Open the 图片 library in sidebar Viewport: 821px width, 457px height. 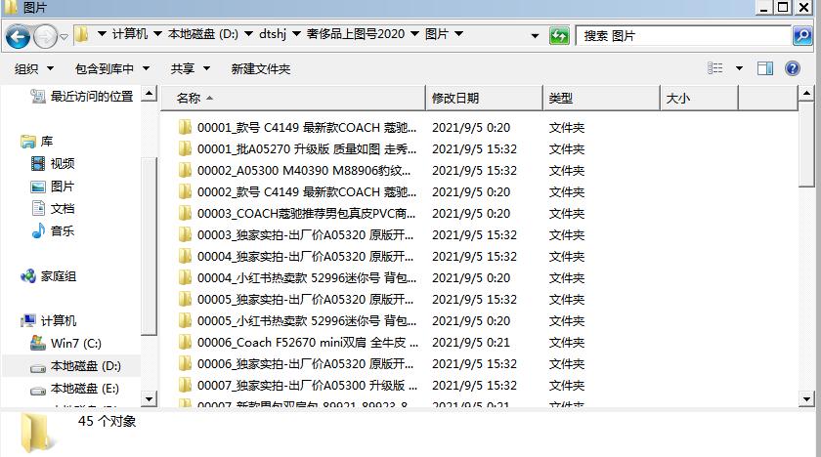click(x=53, y=187)
